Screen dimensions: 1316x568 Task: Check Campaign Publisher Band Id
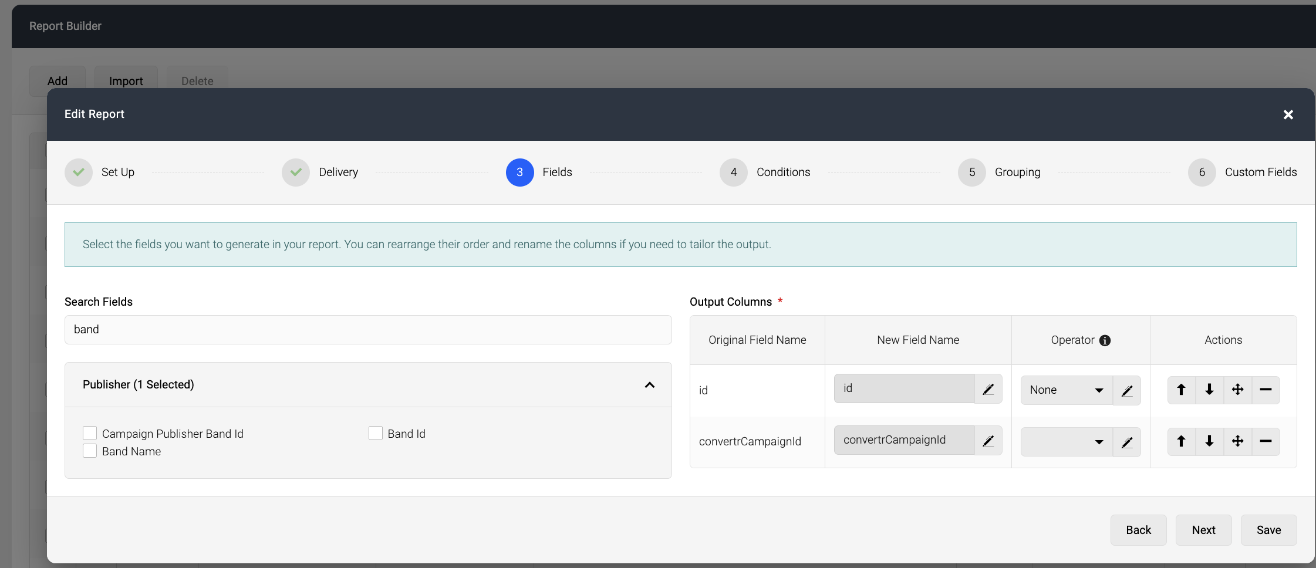[90, 433]
